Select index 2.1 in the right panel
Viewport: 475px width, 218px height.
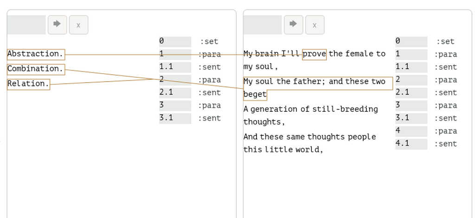point(411,93)
